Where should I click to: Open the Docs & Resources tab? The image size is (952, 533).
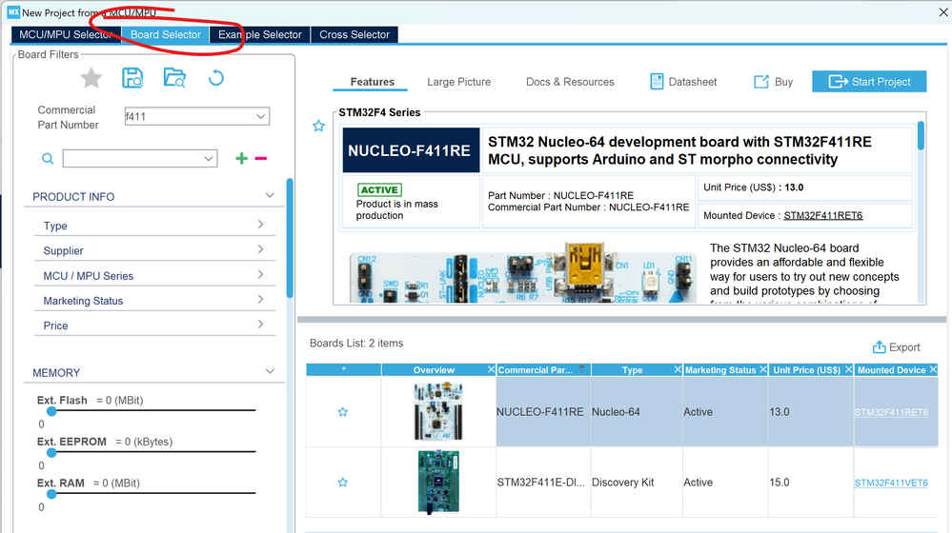[570, 82]
